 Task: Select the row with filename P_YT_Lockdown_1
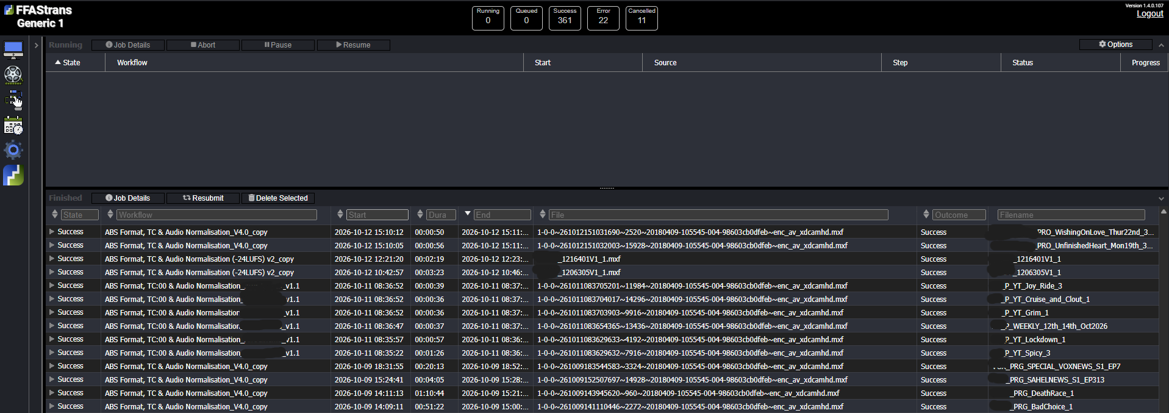tap(602, 339)
